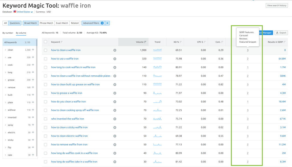This screenshot has height=167, width=292.
Task: Switch to the Phrase Match tab
Action: [x=46, y=23]
